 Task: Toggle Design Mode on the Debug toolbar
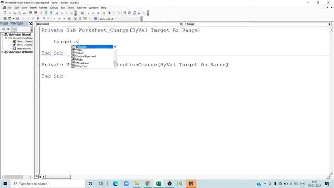[x=82, y=13]
